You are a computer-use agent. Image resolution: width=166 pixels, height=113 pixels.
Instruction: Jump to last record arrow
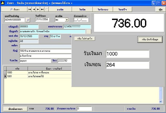tap(42, 9)
